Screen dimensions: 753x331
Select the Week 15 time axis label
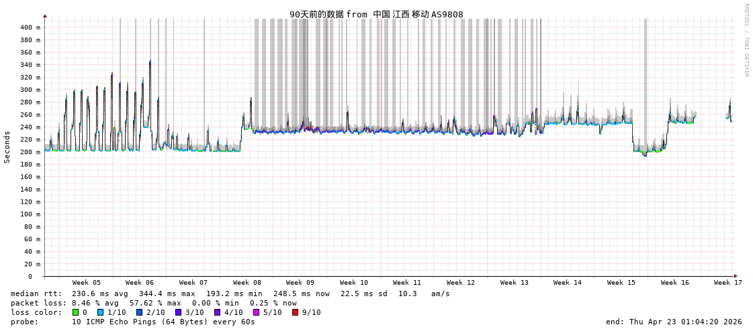tap(621, 283)
